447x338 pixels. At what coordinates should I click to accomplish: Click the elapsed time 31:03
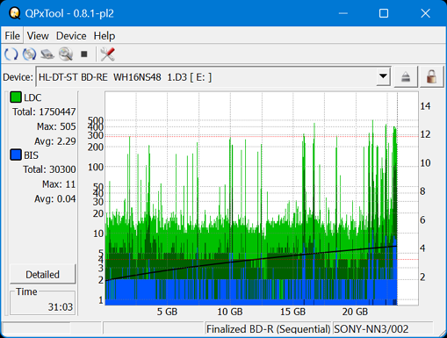pyautogui.click(x=61, y=307)
